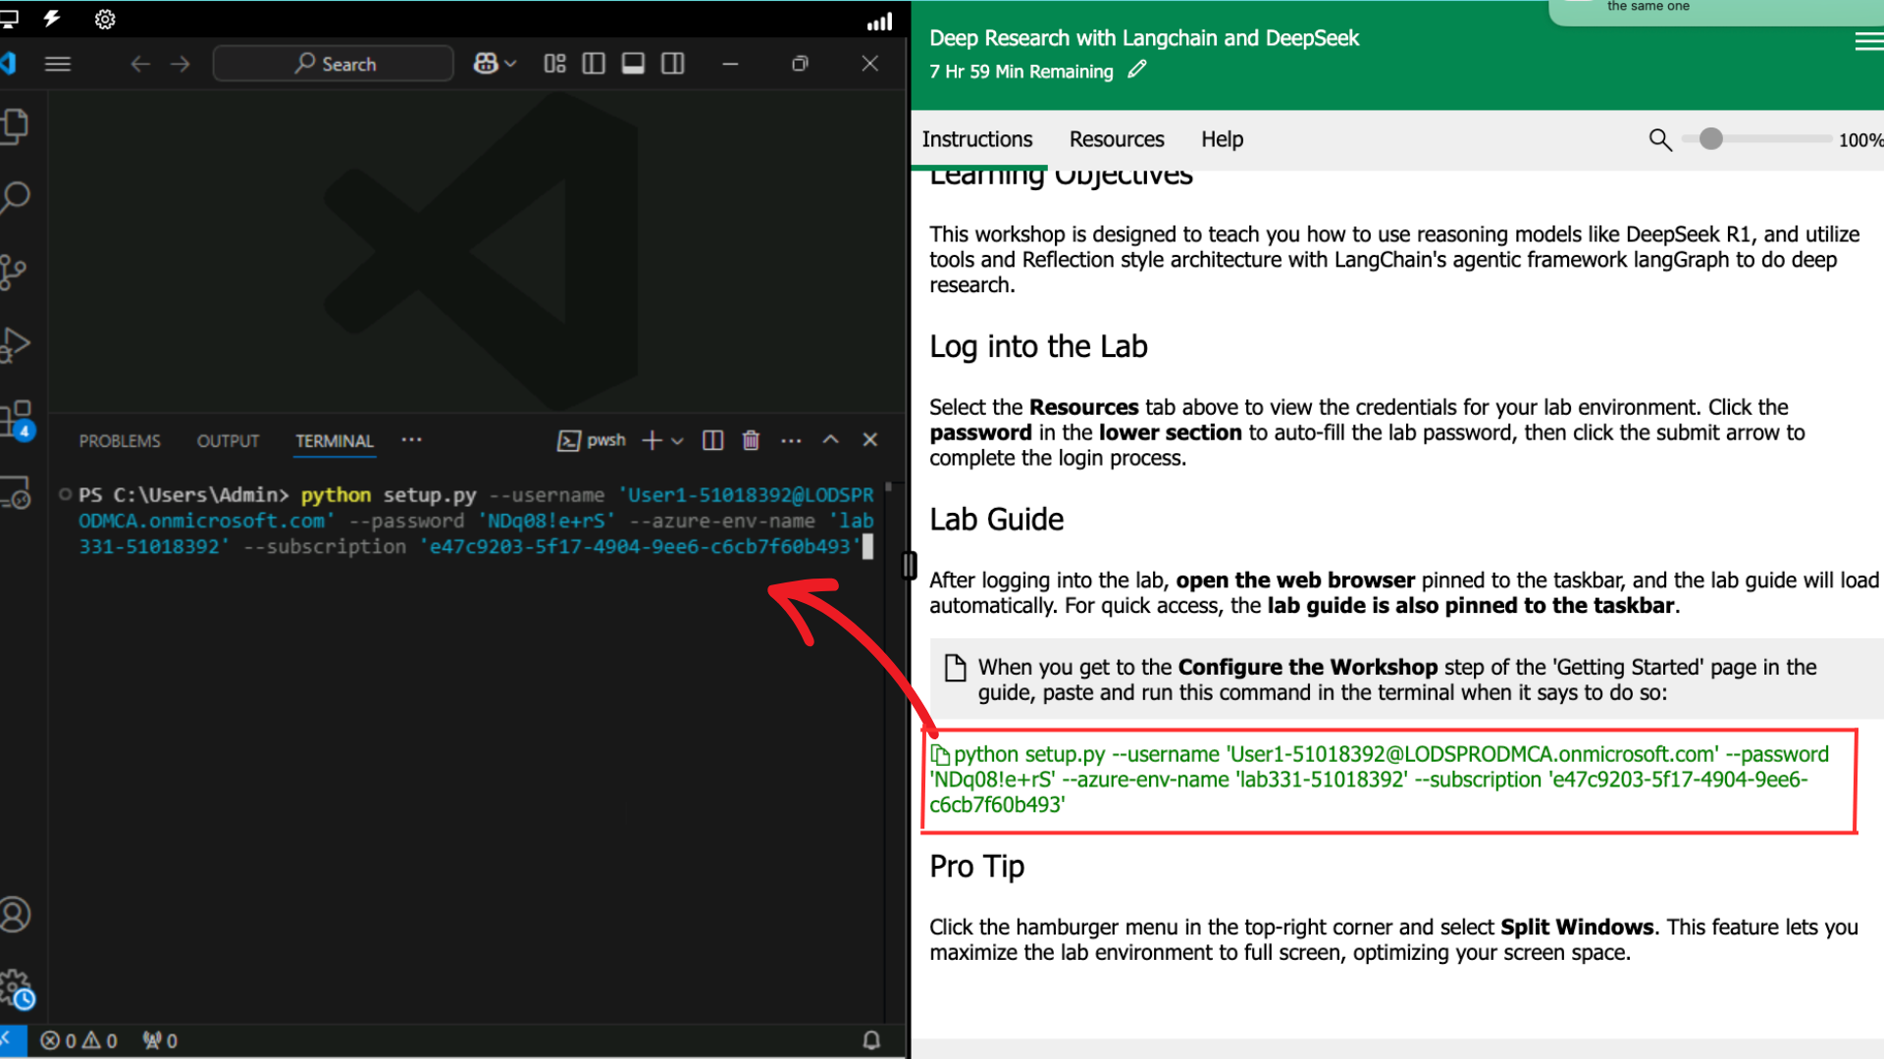Switch to the OUTPUT panel tab
1884x1059 pixels.
point(228,441)
